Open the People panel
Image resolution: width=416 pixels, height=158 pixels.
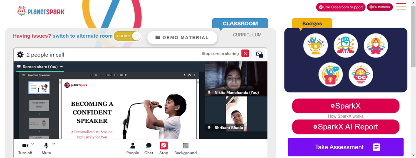coord(133,148)
